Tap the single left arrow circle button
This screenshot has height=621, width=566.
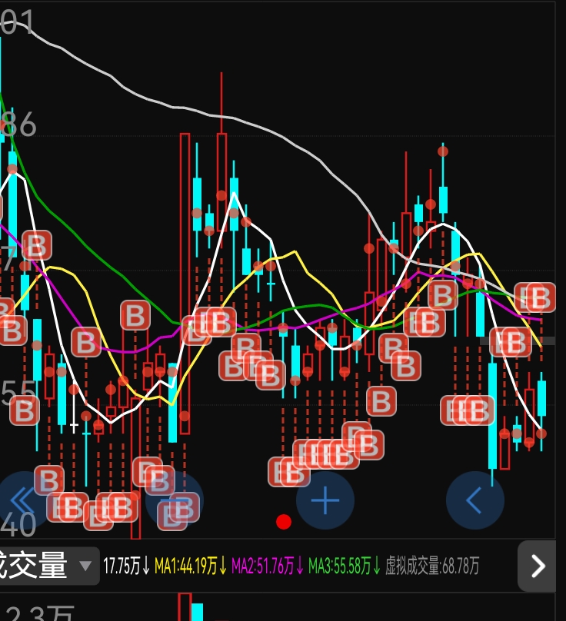474,500
